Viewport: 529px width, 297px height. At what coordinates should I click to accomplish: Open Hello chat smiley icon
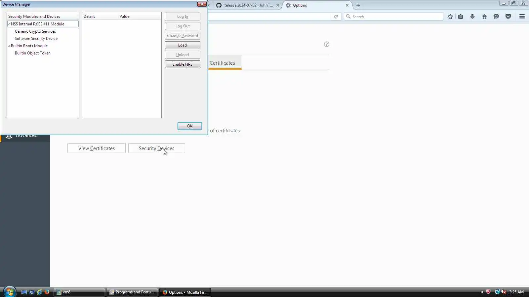click(496, 16)
